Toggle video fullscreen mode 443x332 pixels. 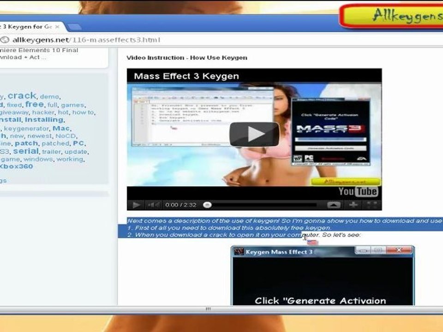point(371,205)
